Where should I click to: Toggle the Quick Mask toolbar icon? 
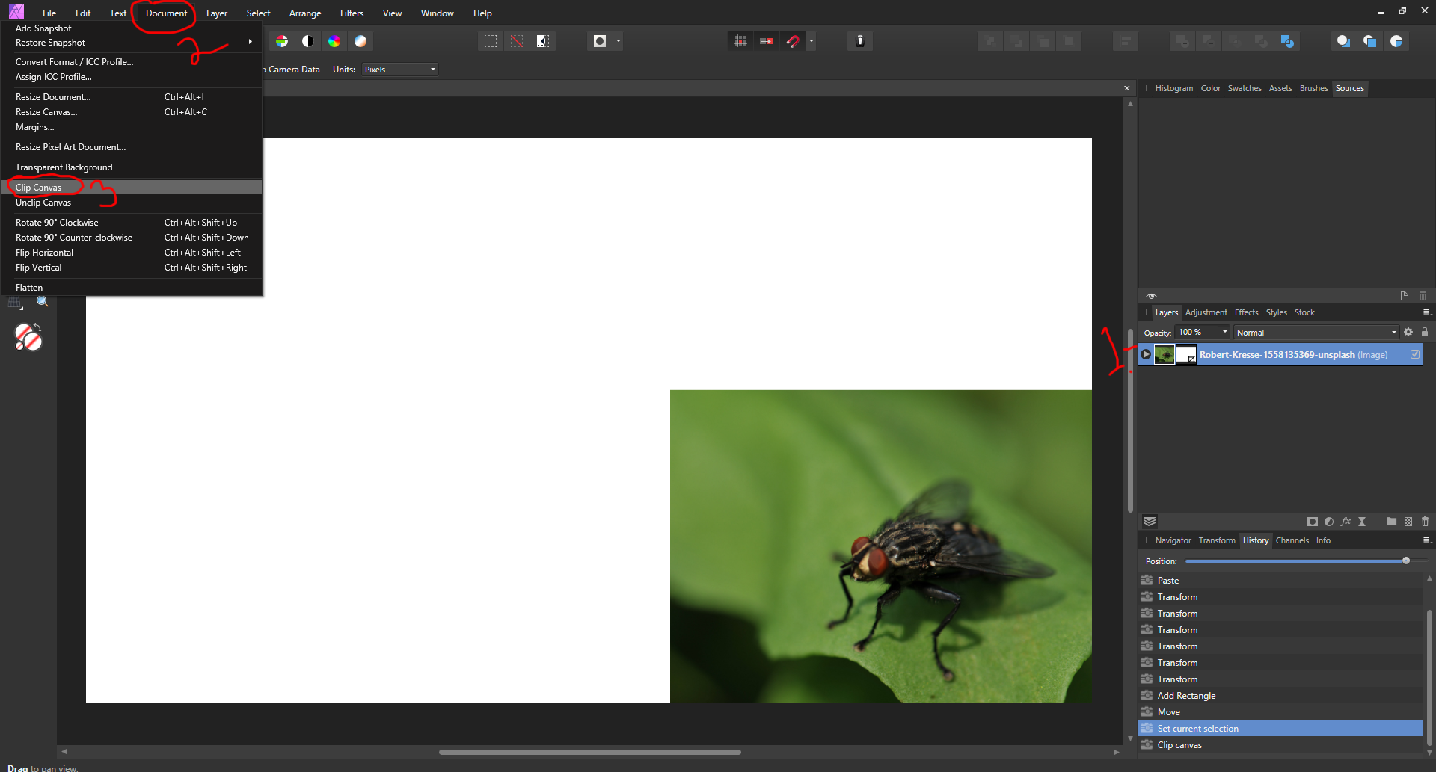600,41
